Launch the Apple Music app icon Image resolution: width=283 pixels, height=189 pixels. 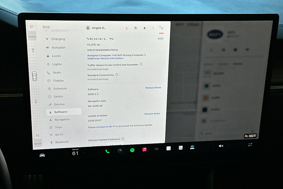[x=144, y=150]
